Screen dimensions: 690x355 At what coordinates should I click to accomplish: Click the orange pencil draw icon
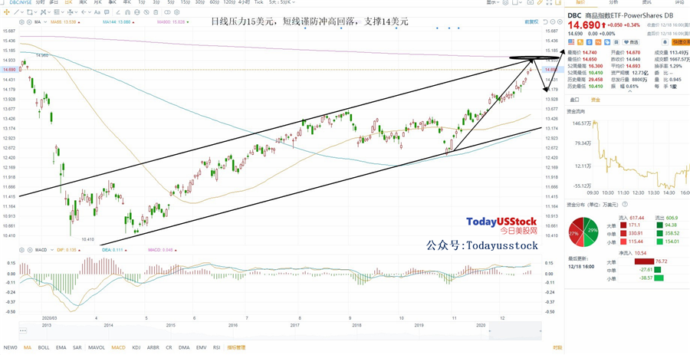pyautogui.click(x=540, y=2)
